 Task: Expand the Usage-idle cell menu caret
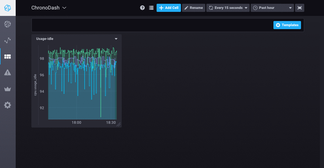coord(116,39)
